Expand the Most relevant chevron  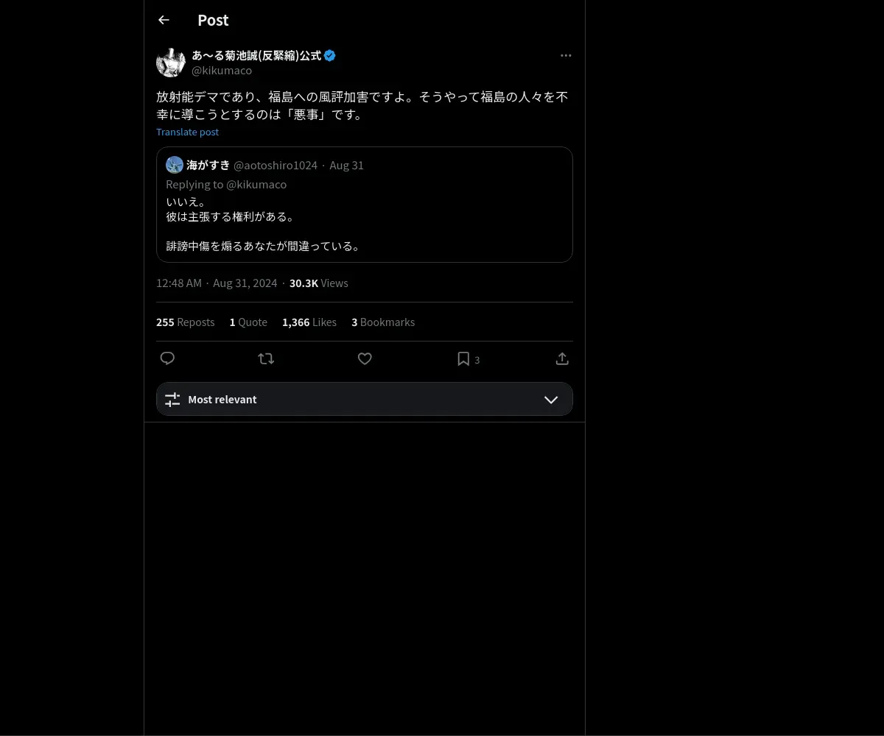click(x=551, y=400)
